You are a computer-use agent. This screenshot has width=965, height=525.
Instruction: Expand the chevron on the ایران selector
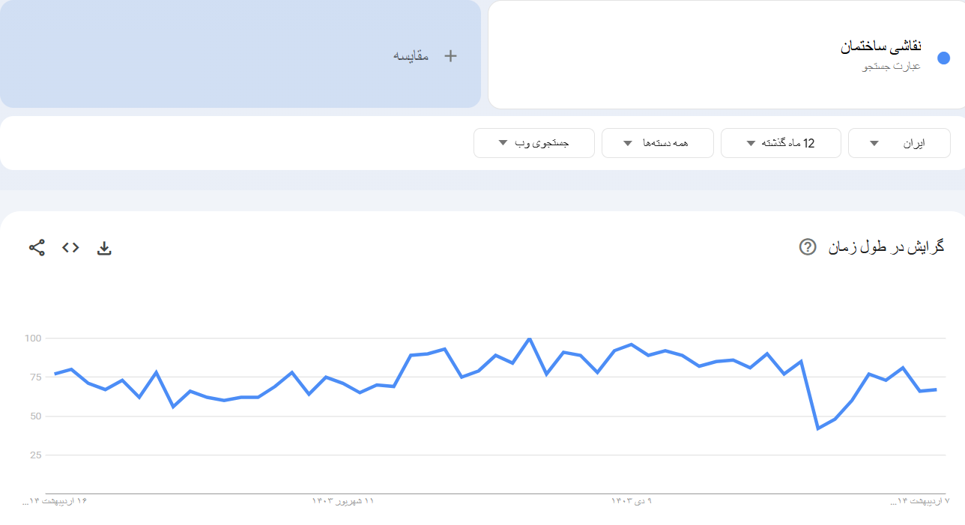874,142
